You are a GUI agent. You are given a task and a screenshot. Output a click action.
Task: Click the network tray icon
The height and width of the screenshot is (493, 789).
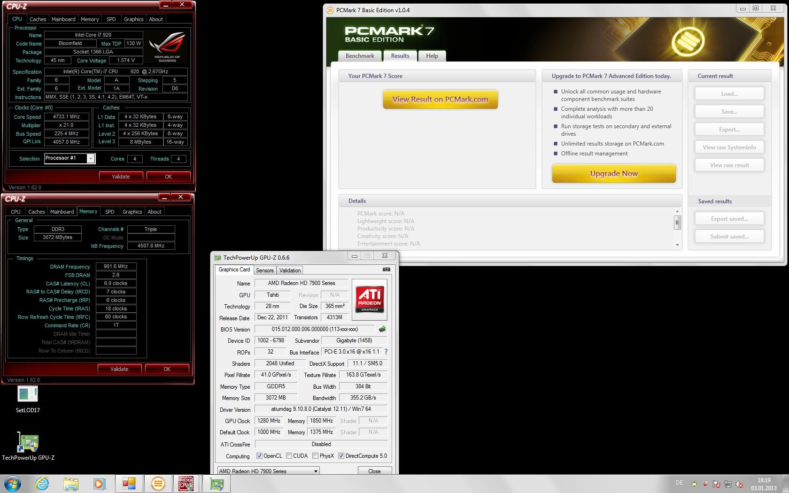coord(728,484)
